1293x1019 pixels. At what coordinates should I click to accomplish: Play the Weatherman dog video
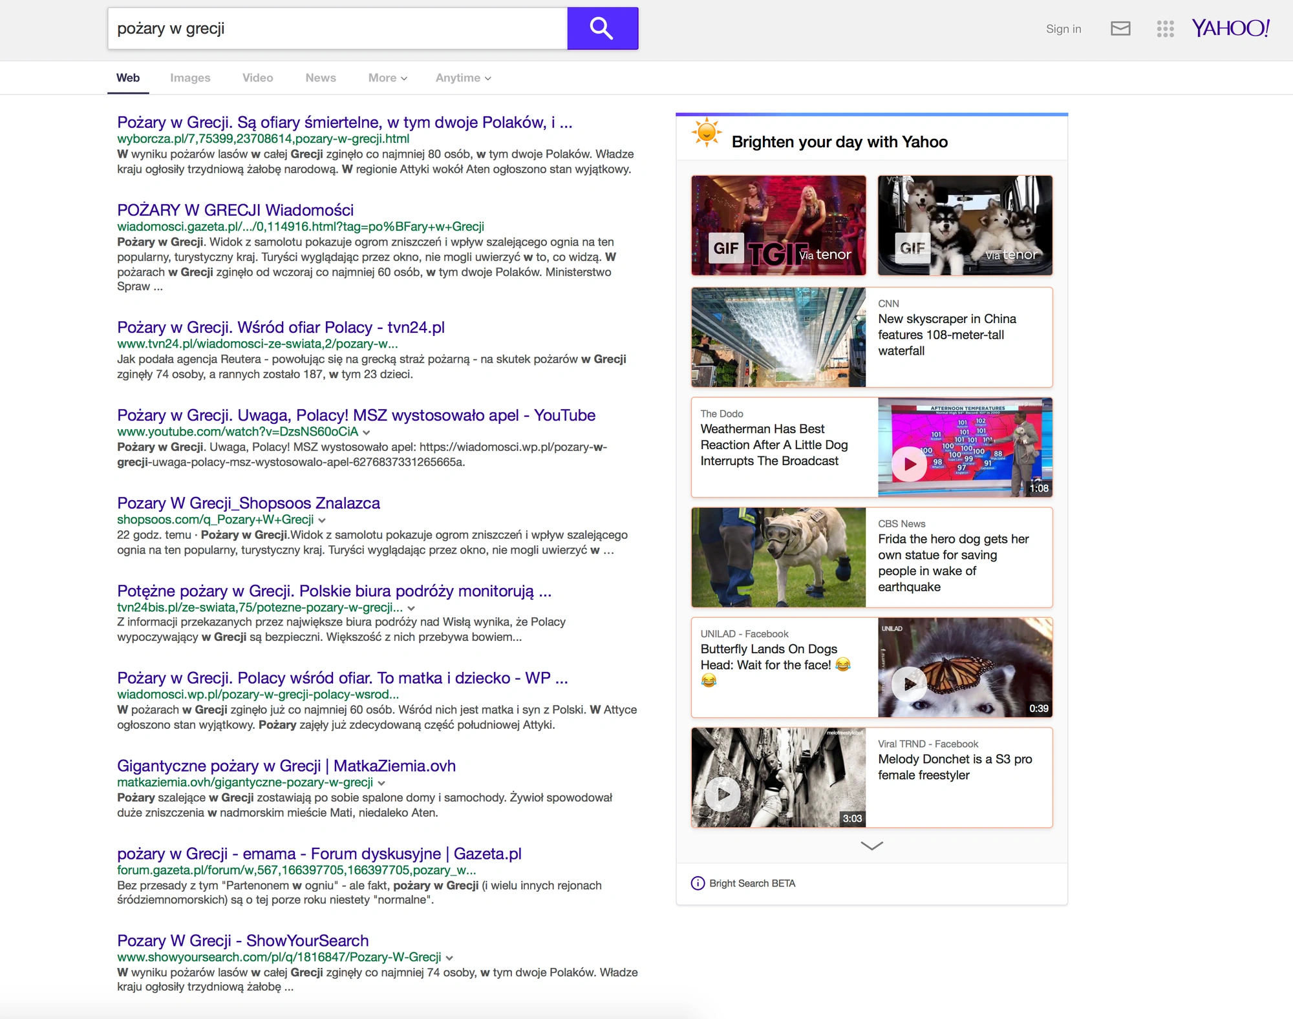pyautogui.click(x=910, y=464)
